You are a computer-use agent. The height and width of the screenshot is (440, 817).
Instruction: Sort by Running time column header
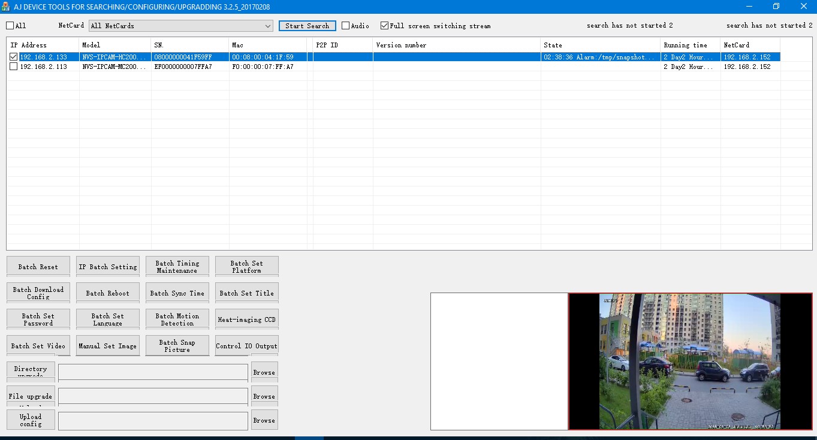tap(689, 45)
